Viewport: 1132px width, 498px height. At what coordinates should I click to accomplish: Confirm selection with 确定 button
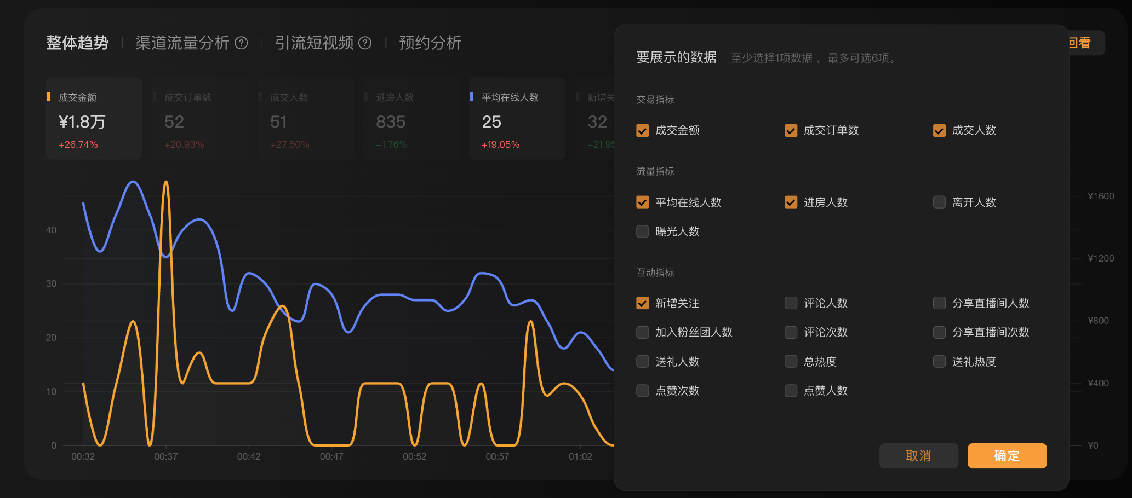tap(1007, 456)
